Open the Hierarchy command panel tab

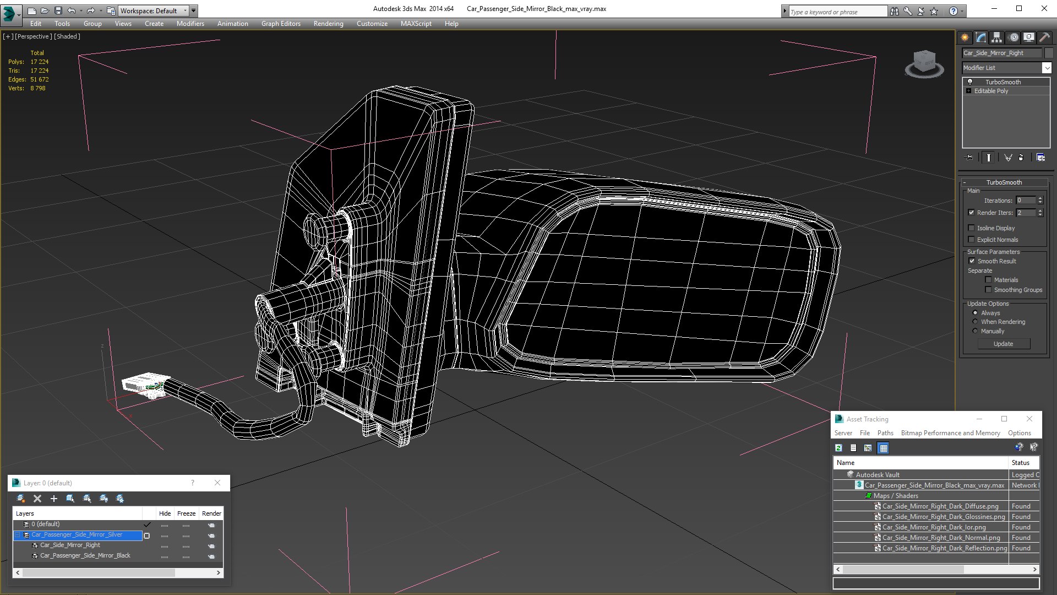point(997,37)
